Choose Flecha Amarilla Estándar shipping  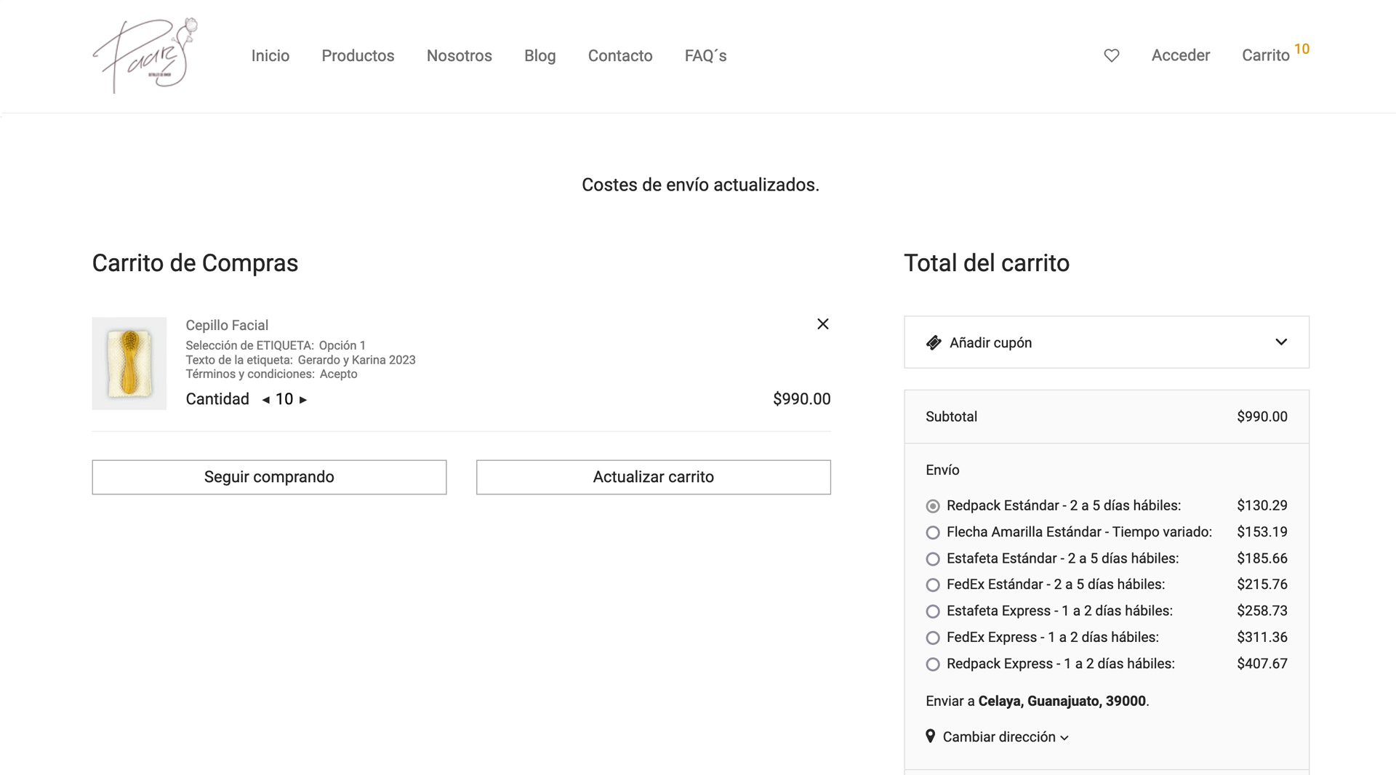tap(933, 533)
